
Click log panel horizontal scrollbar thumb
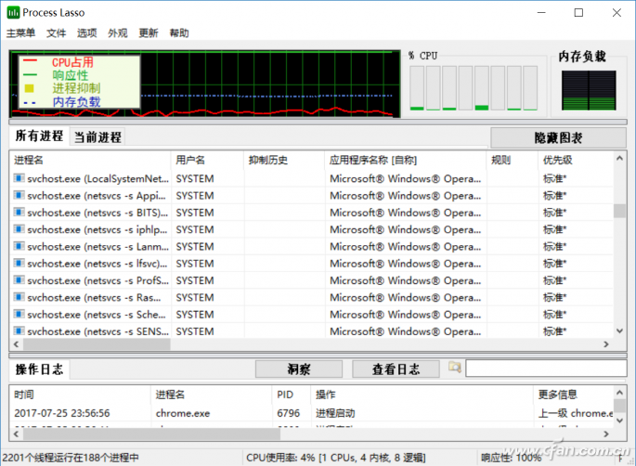[x=151, y=434]
